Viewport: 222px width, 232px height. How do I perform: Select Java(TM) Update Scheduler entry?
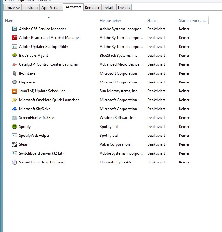tap(42, 91)
